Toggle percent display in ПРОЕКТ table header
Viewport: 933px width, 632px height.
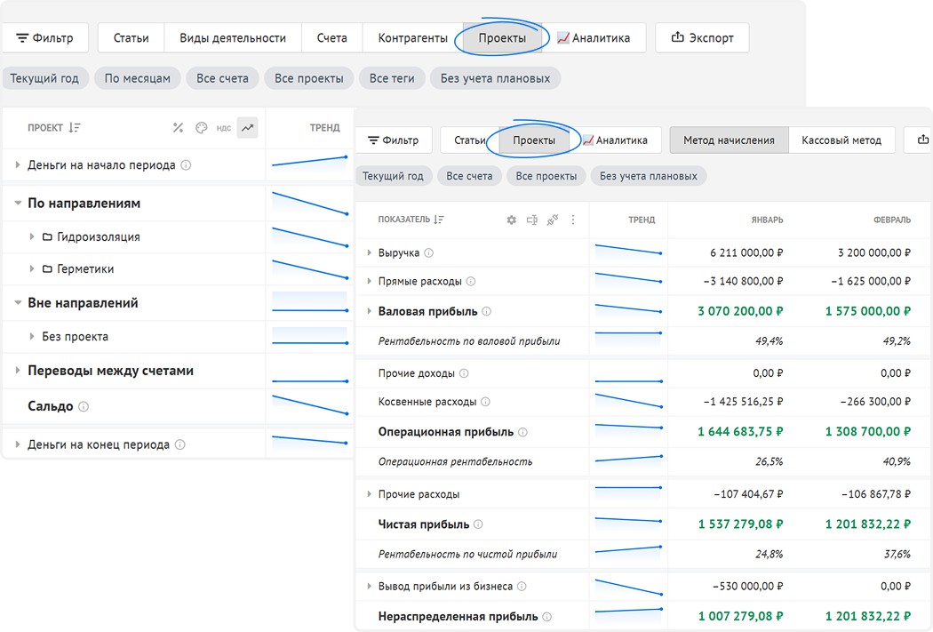coord(178,127)
